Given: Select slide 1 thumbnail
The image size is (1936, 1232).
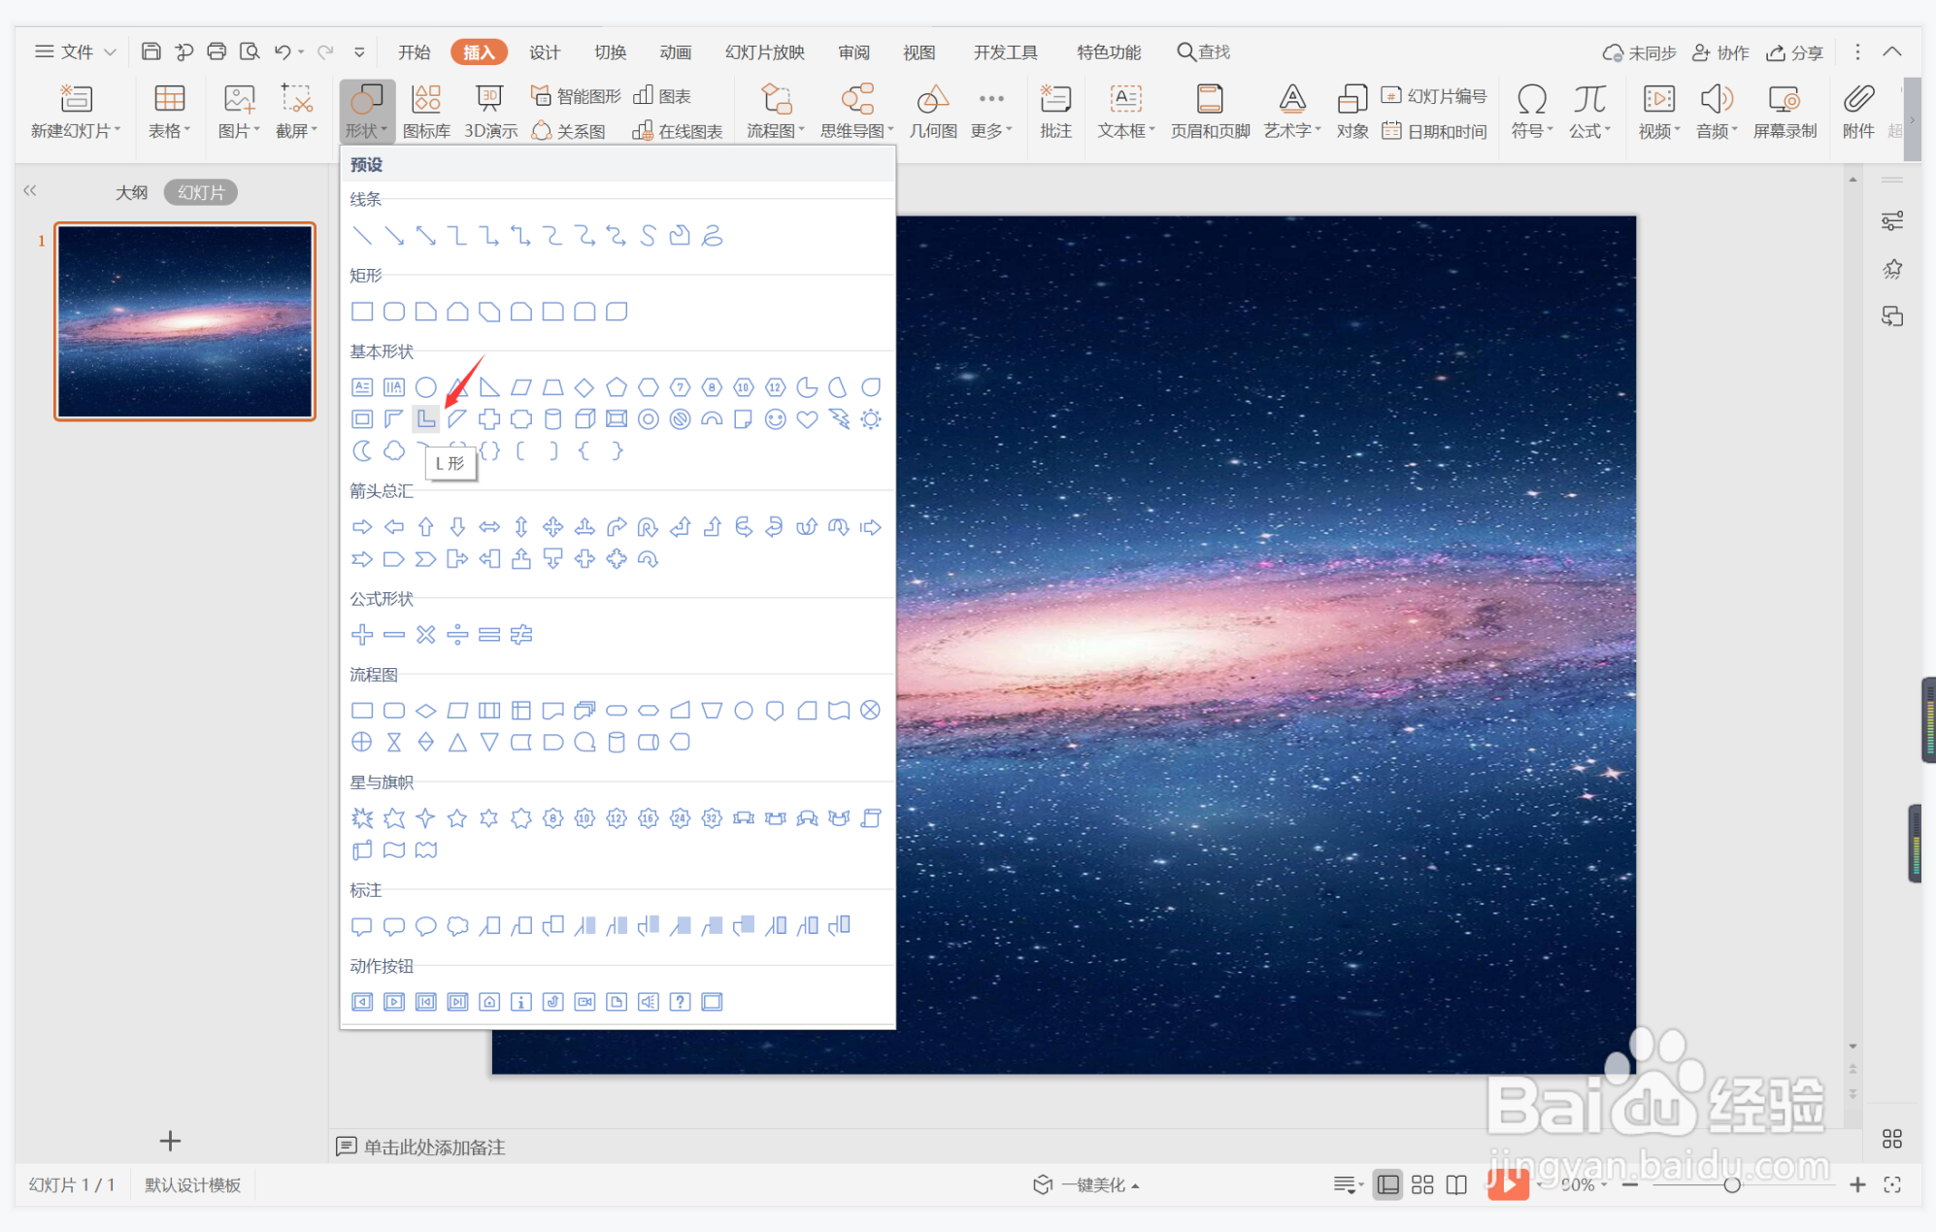Looking at the screenshot, I should [x=184, y=321].
